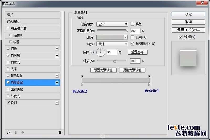Enable the 仿色 dither checkbox
The width and height of the screenshot is (210, 140).
(x=133, y=24)
